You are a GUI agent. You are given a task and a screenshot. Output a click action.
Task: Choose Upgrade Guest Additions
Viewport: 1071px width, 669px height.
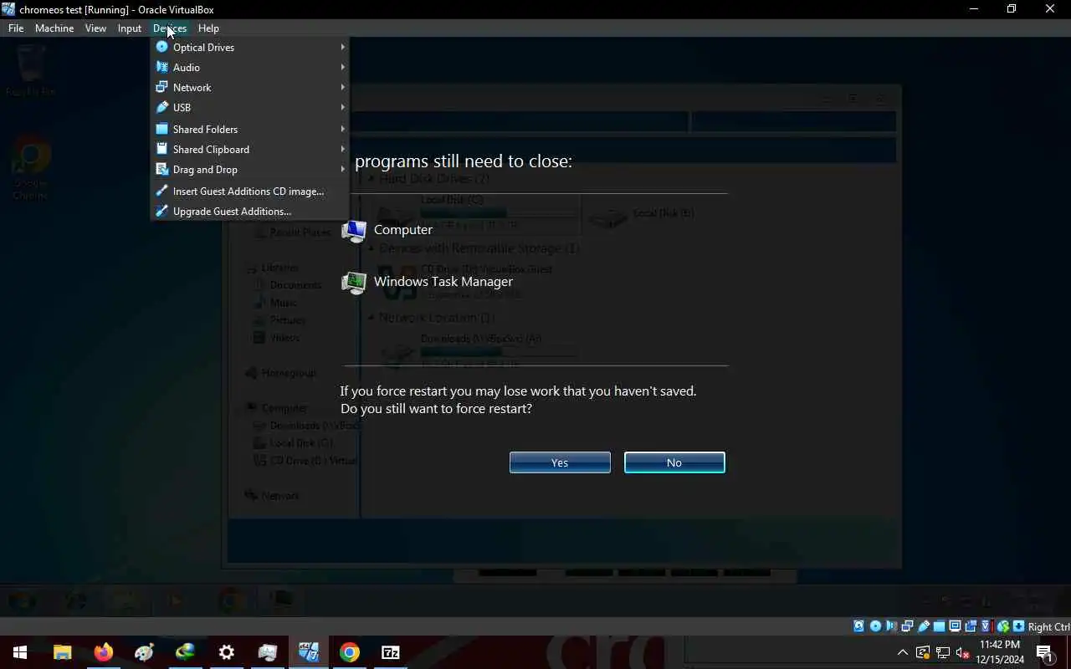coord(249,211)
